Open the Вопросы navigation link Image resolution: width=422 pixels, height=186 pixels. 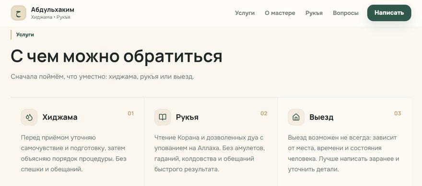346,13
